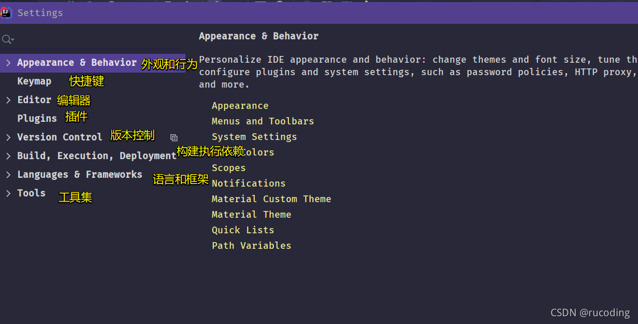638x324 pixels.
Task: Open the Path Variables link
Action: coord(252,246)
